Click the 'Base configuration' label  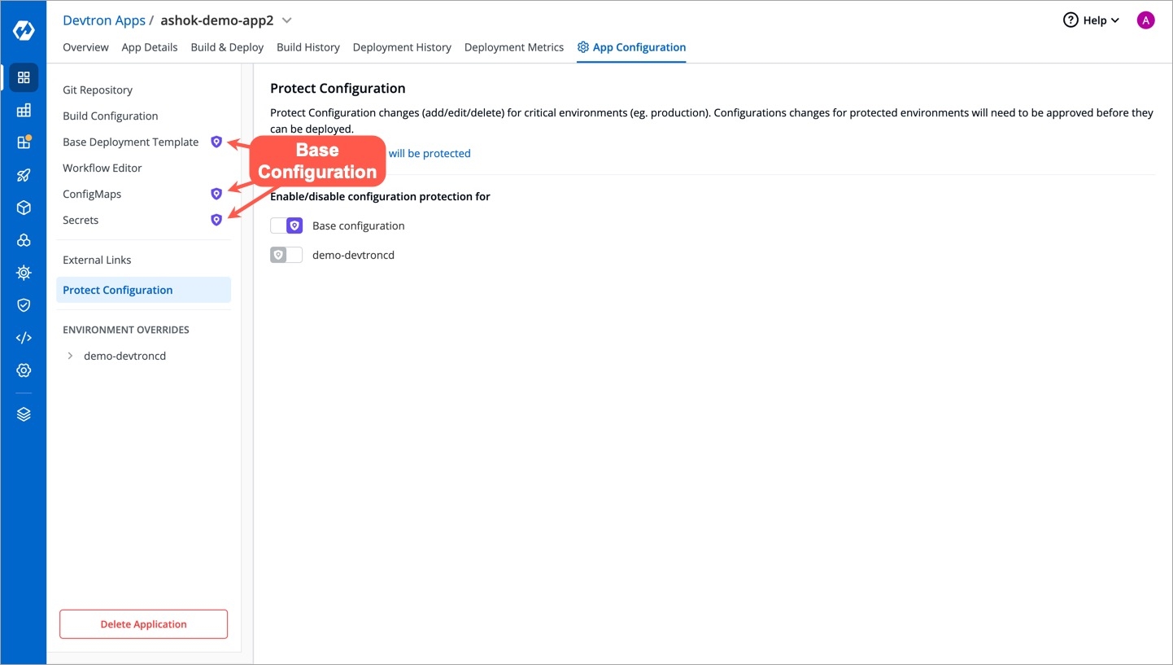click(x=359, y=225)
